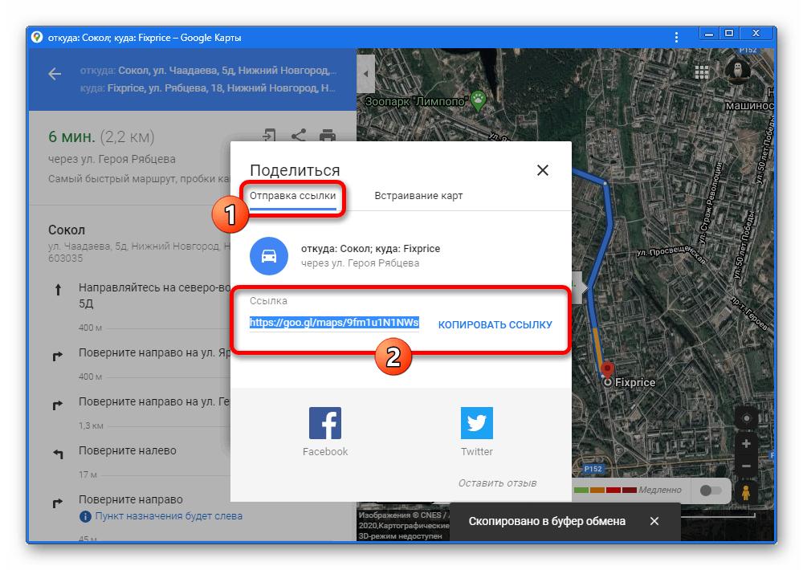Open the three-dot window menu
The image size is (803, 570).
pyautogui.click(x=677, y=38)
